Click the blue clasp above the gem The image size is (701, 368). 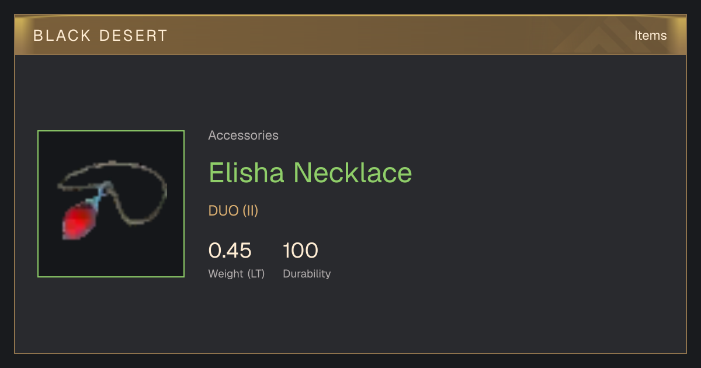tap(101, 193)
